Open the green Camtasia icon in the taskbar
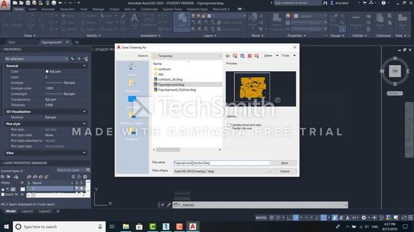 click(x=153, y=226)
